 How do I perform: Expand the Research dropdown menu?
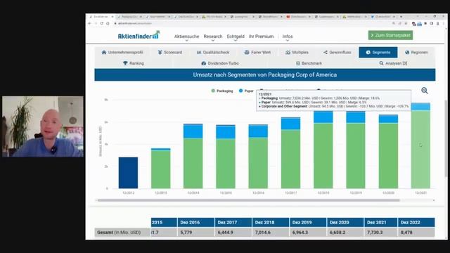tap(213, 37)
